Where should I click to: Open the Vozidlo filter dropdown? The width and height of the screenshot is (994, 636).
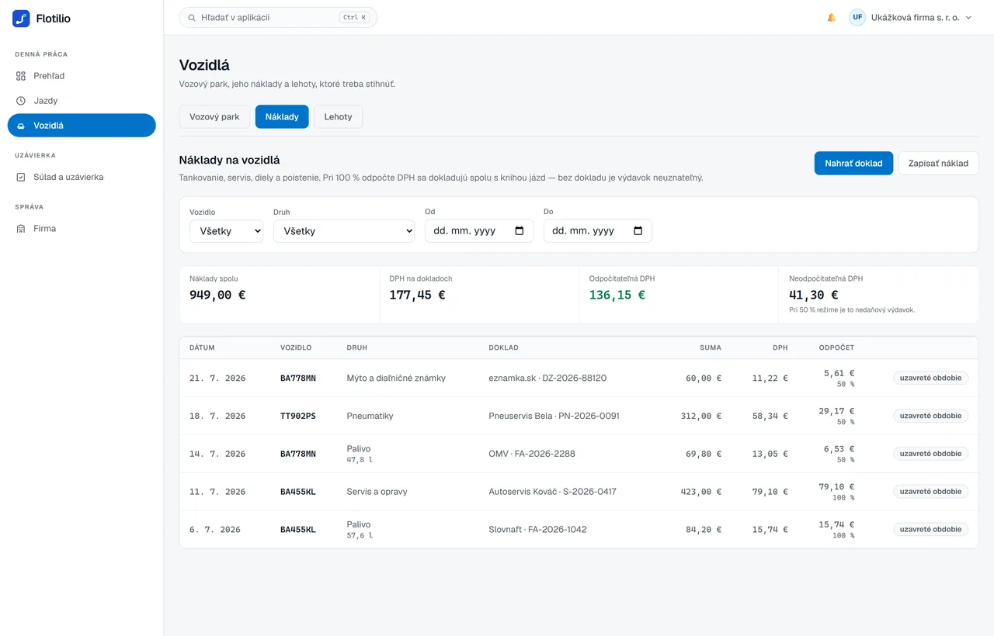(x=226, y=231)
